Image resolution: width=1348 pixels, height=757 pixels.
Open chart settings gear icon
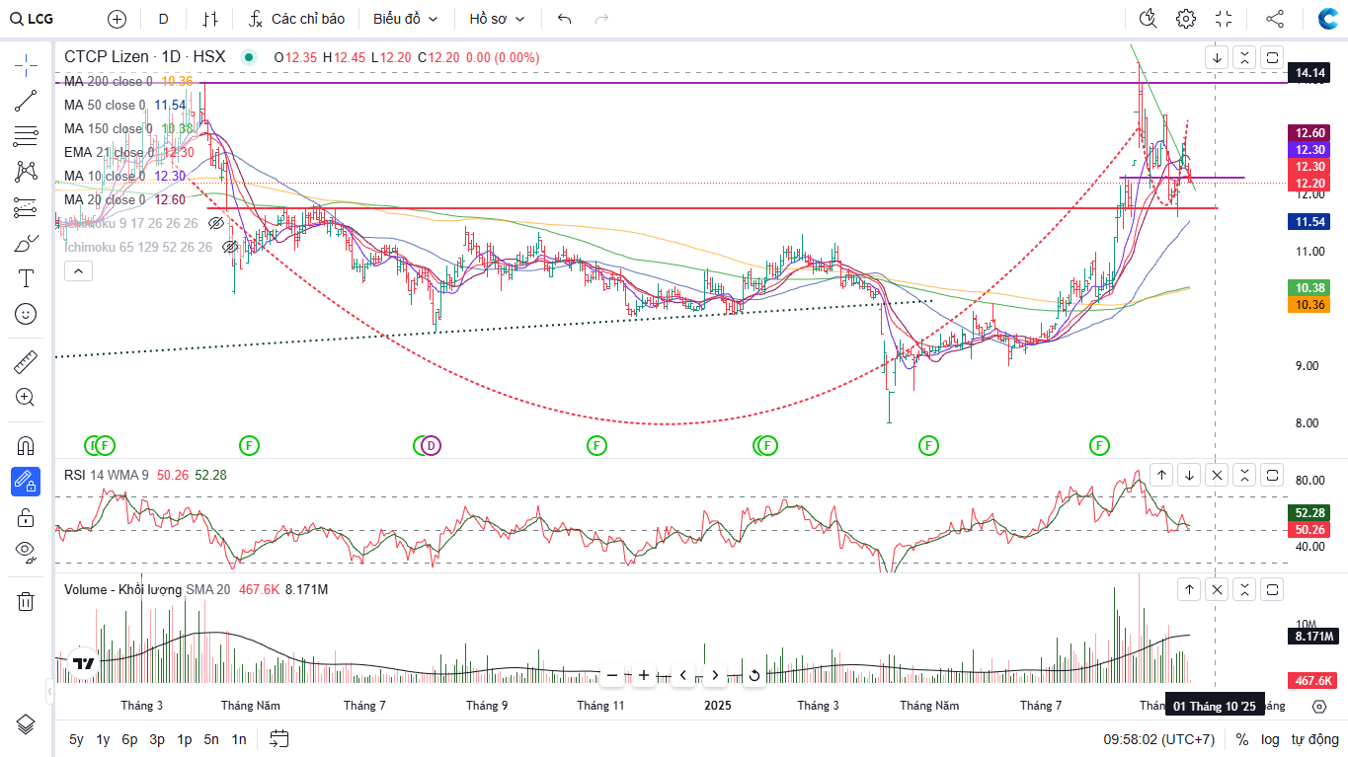point(1186,19)
